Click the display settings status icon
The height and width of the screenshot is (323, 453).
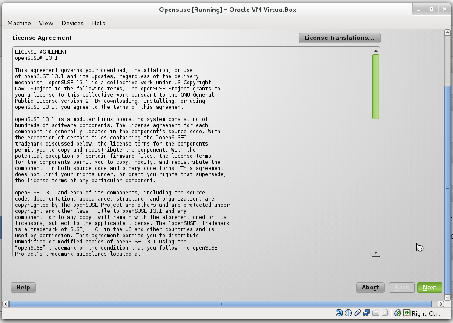tap(366, 313)
